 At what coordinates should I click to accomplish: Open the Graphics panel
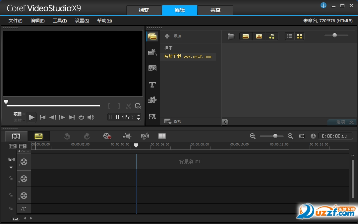[x=152, y=100]
